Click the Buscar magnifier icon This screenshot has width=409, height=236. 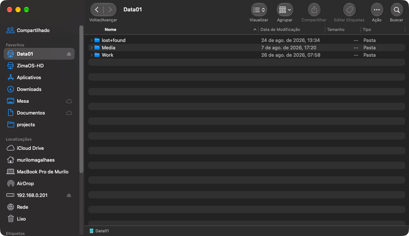tap(397, 10)
